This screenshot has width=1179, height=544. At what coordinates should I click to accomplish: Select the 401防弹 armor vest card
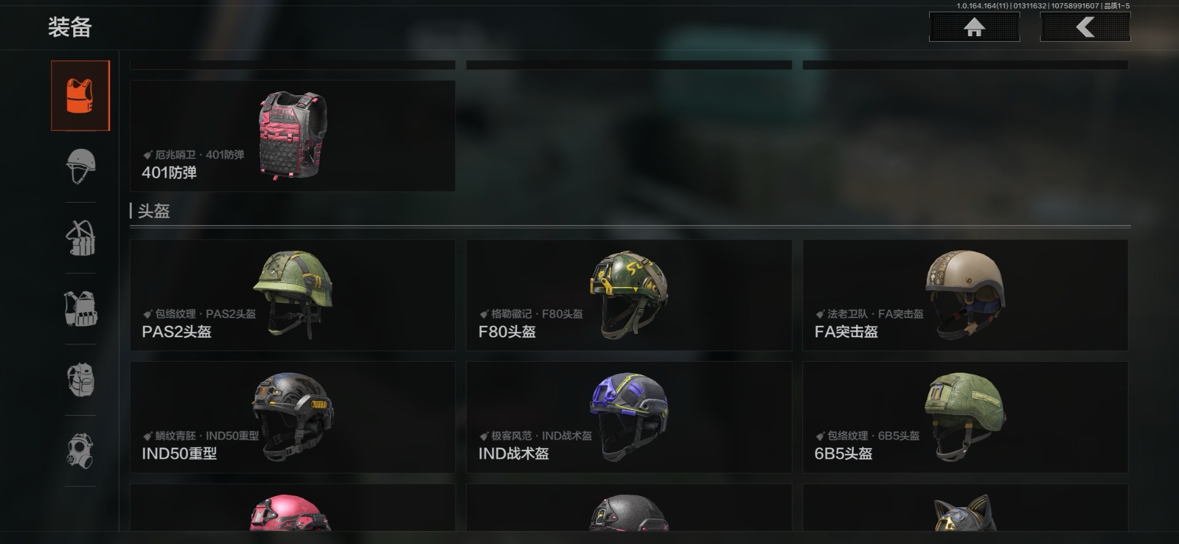click(292, 136)
